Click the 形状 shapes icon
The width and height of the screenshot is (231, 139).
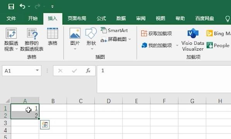point(91,33)
